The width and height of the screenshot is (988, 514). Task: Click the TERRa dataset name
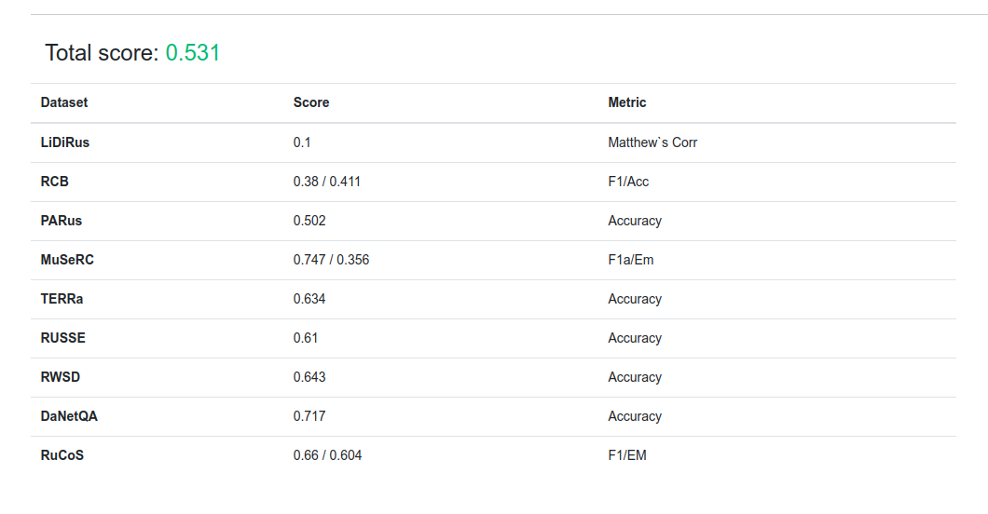tap(63, 299)
